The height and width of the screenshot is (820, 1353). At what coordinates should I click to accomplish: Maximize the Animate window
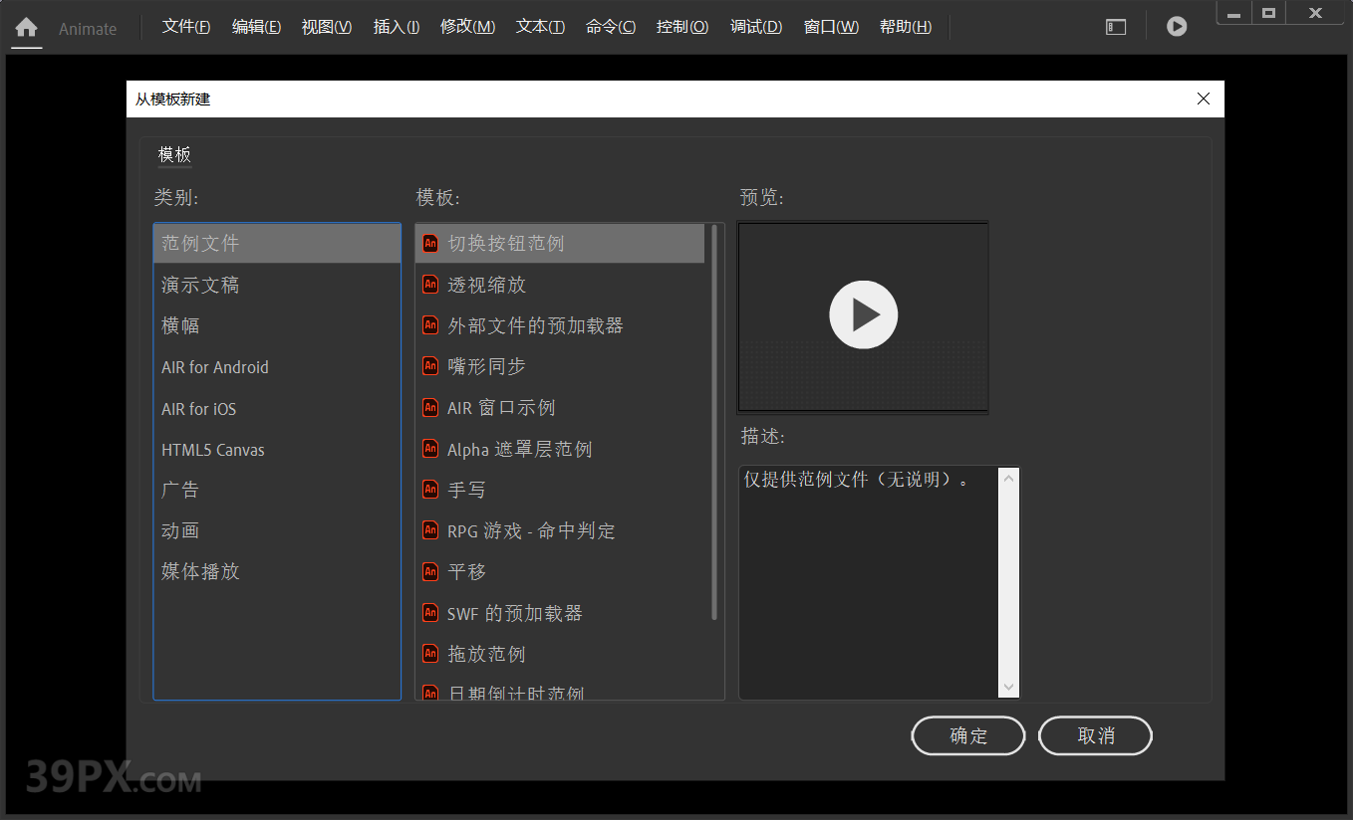[x=1268, y=13]
